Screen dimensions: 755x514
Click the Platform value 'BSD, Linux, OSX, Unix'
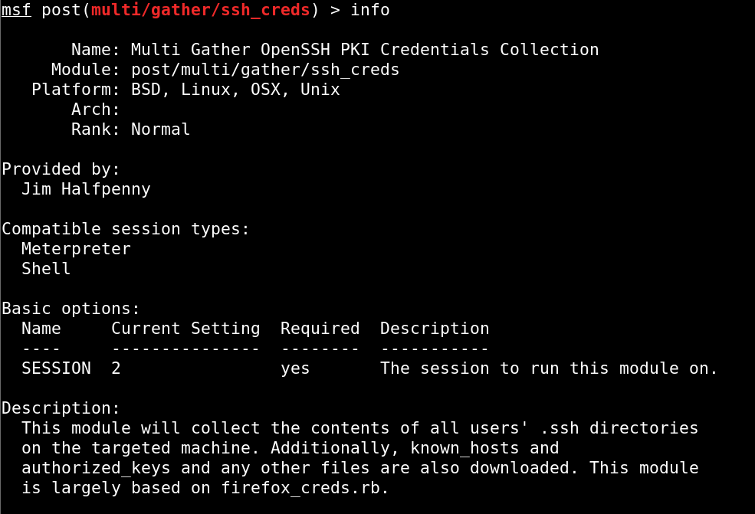(235, 90)
